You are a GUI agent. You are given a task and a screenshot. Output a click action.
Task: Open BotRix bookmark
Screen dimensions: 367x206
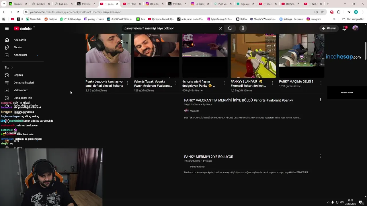pos(241,19)
